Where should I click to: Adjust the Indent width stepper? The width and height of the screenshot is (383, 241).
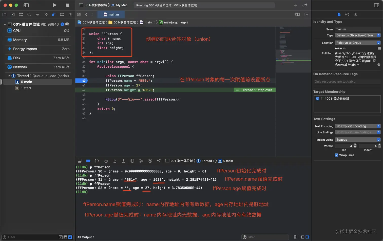pyautogui.click(x=379, y=146)
